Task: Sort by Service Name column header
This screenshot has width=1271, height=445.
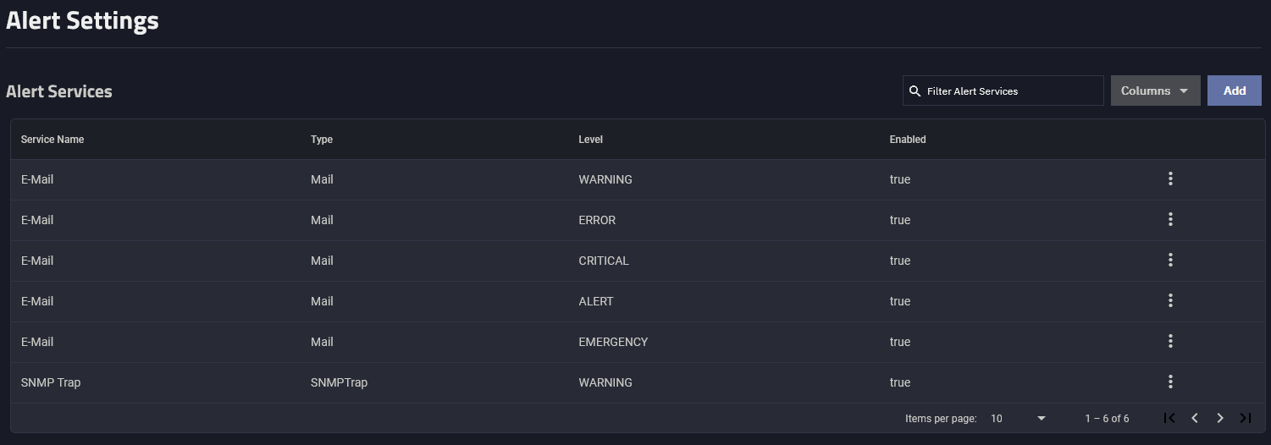Action: [52, 140]
